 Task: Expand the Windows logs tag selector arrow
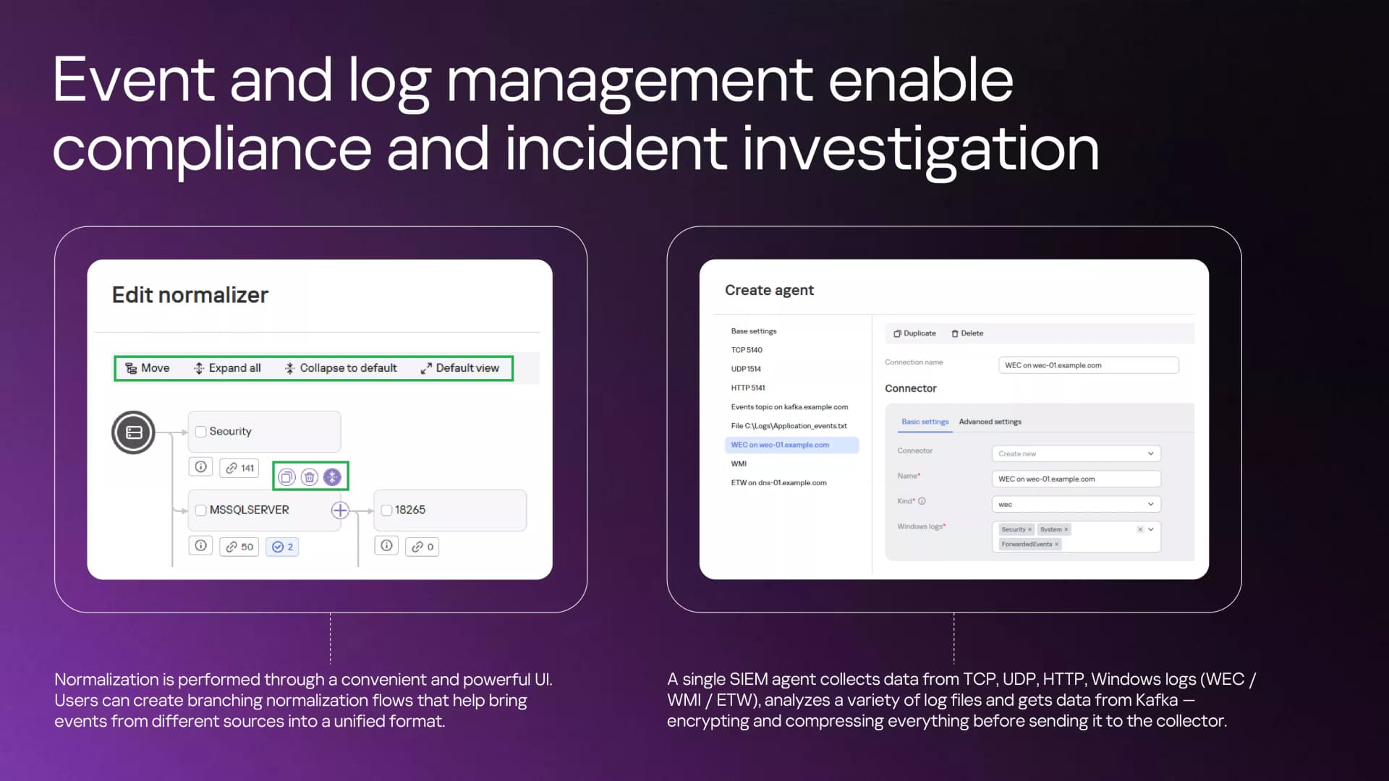coord(1151,529)
